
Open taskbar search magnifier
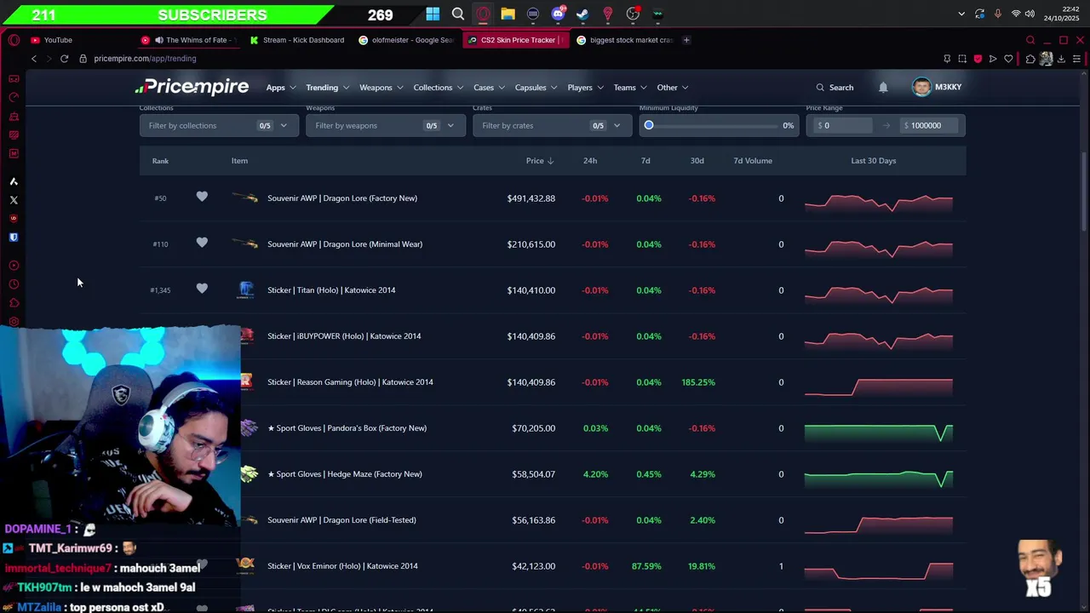point(458,14)
